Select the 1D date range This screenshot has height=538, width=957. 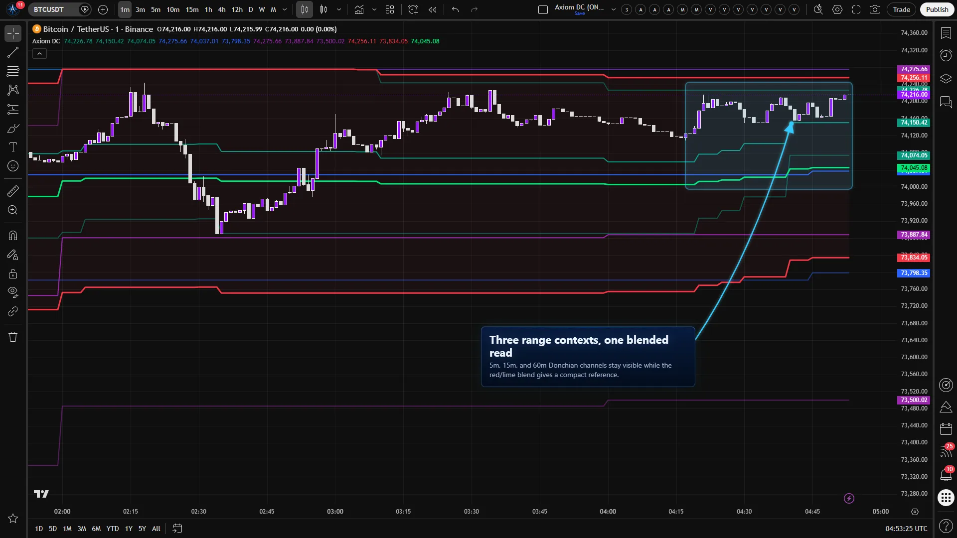39,529
